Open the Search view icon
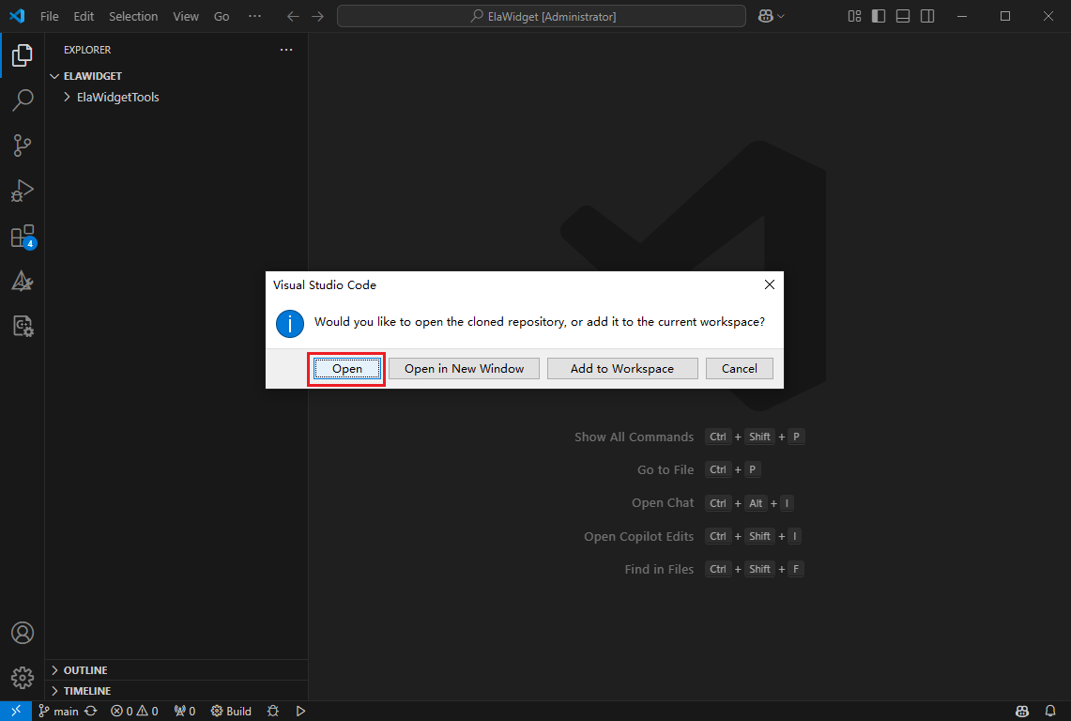The image size is (1071, 721). 22,100
